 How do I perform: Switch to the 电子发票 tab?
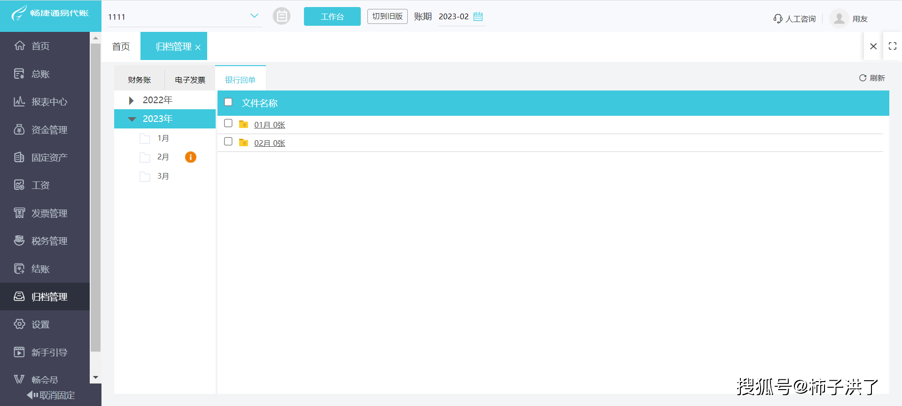pos(190,80)
